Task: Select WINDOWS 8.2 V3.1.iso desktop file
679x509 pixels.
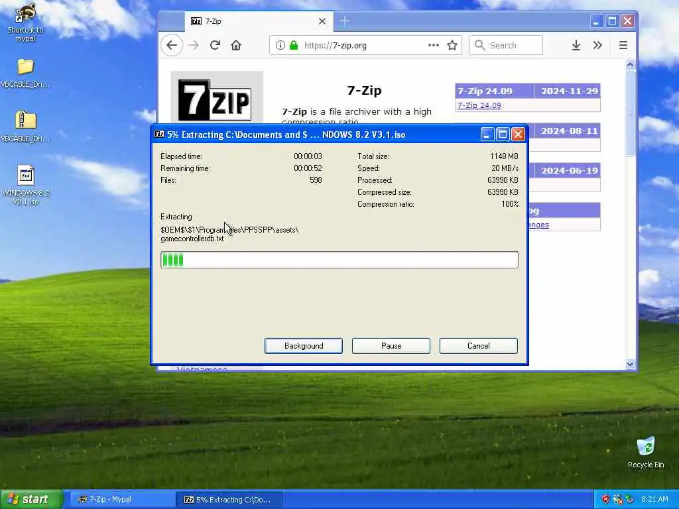Action: point(26,185)
